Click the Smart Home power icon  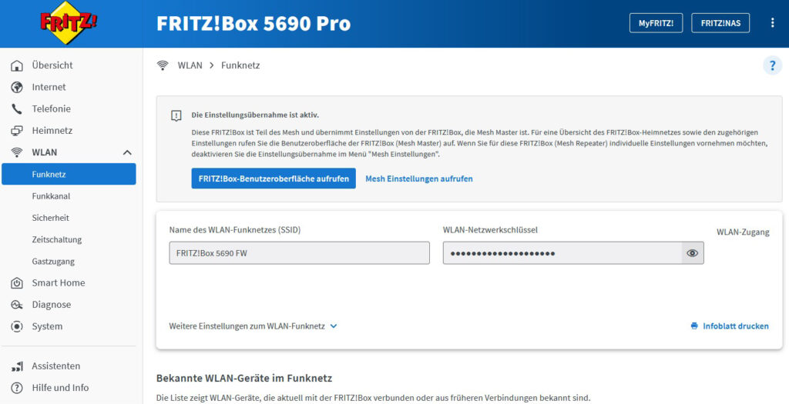[x=17, y=283]
